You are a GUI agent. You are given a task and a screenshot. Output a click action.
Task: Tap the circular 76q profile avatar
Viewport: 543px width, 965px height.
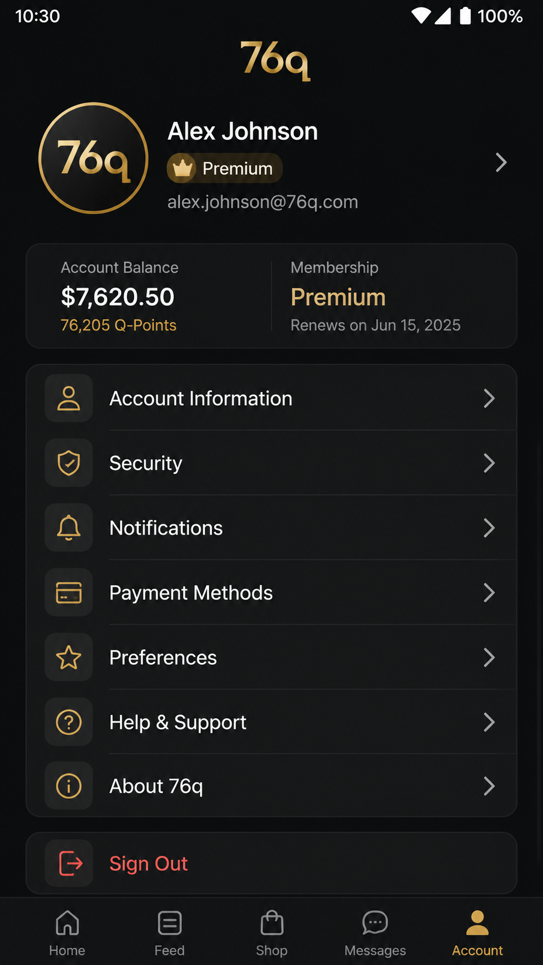coord(93,158)
